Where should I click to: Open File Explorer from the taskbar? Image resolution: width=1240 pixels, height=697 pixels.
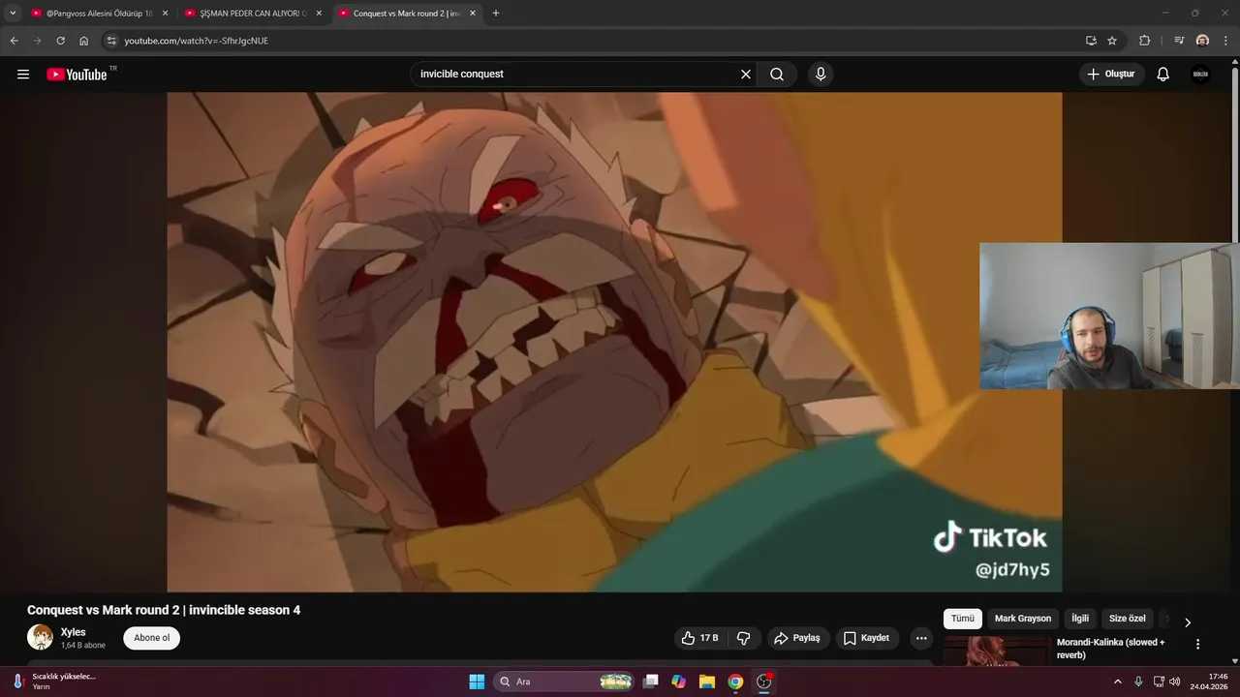coord(707,682)
